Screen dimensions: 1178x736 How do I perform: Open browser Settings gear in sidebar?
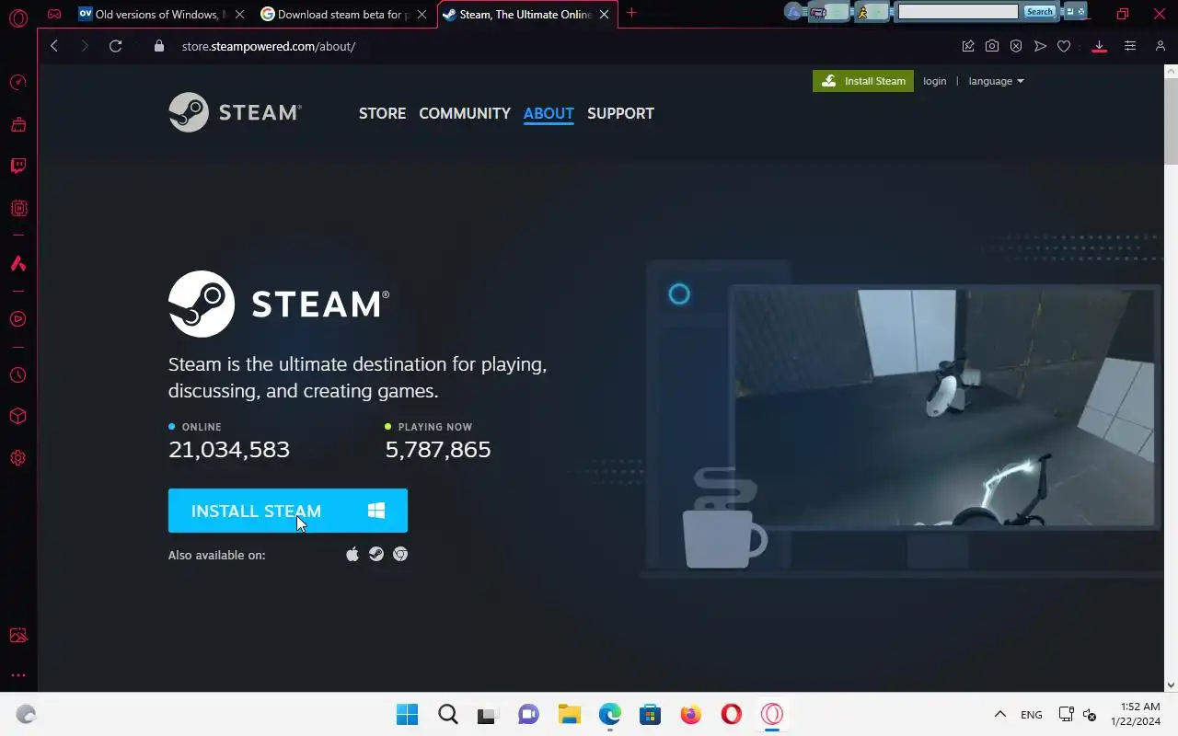pyautogui.click(x=17, y=458)
